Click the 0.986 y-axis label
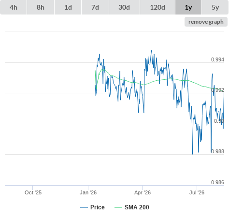229x220 pixels. tap(217, 182)
